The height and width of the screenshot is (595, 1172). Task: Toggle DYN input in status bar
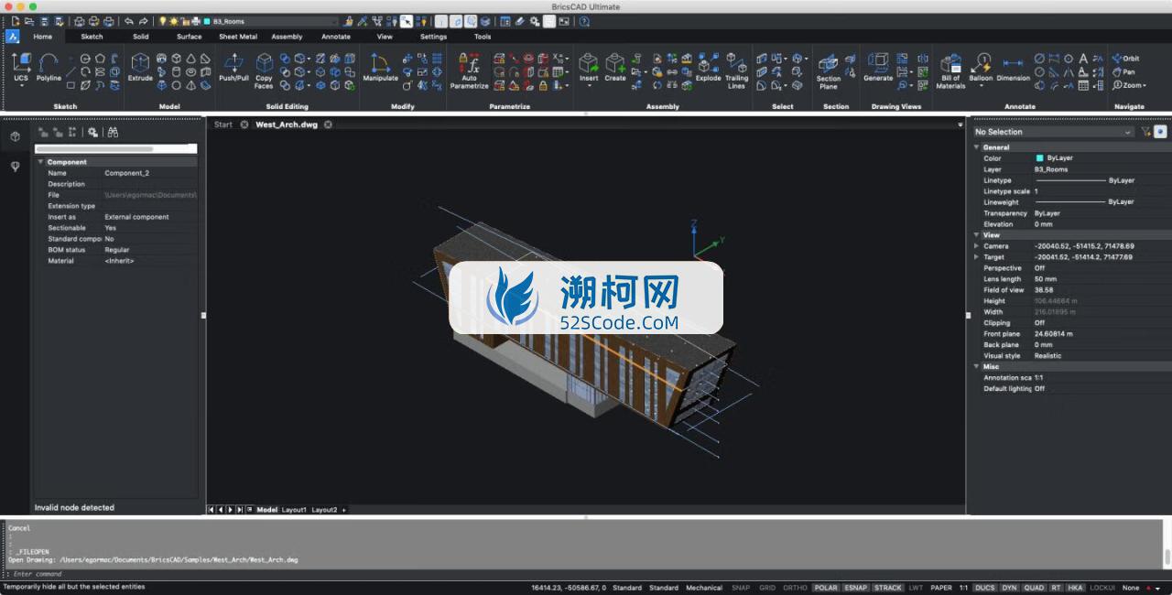(1009, 588)
